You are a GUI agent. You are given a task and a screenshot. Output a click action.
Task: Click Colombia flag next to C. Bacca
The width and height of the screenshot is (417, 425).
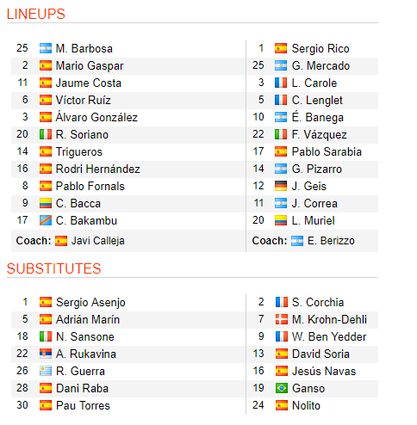[46, 203]
